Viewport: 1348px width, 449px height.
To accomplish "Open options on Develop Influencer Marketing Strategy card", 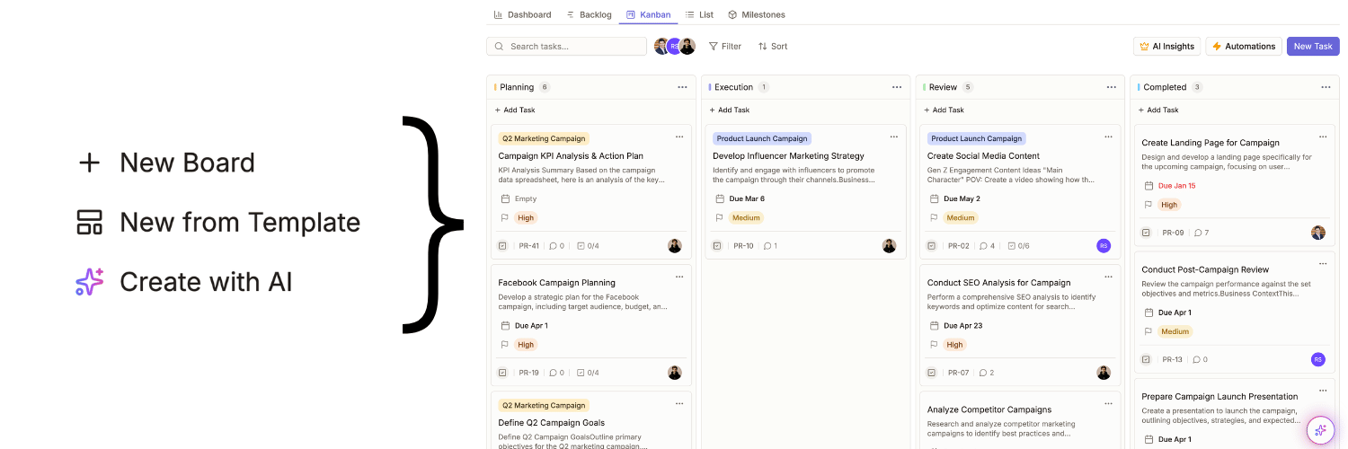I will (894, 136).
